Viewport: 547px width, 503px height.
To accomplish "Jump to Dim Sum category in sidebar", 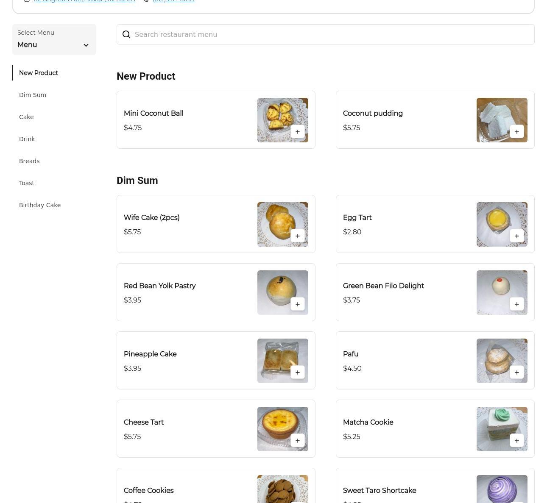I will click(33, 95).
